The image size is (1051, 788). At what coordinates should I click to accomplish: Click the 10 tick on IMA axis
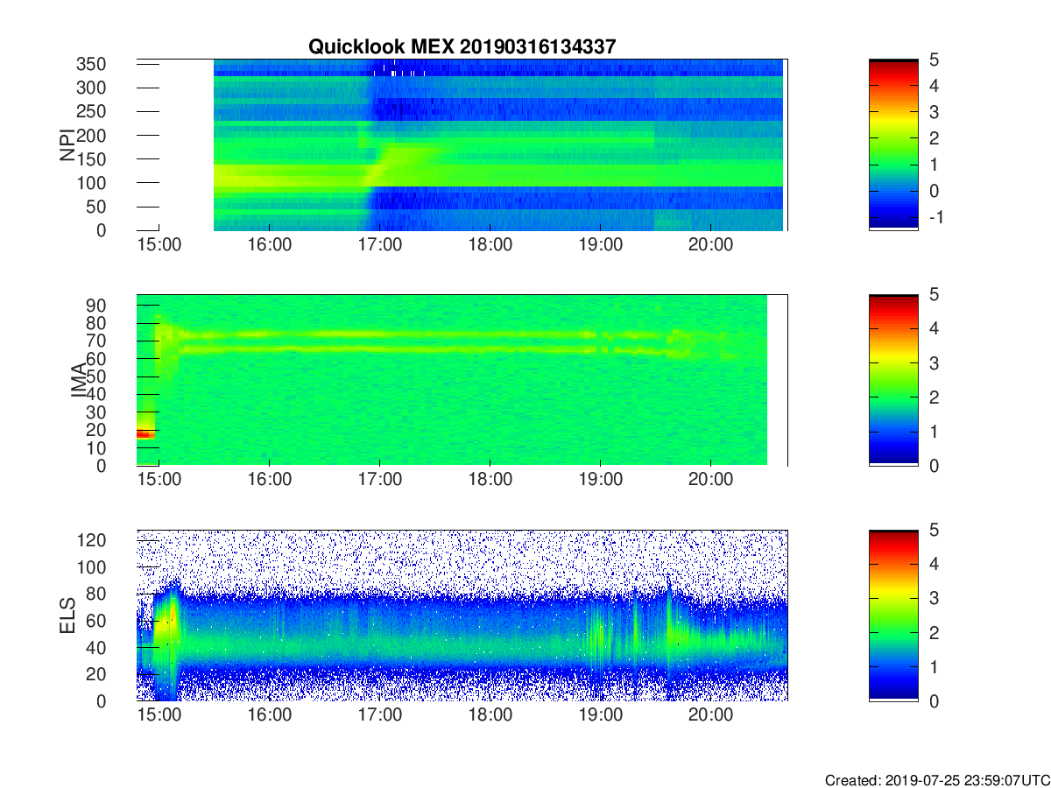coord(96,447)
